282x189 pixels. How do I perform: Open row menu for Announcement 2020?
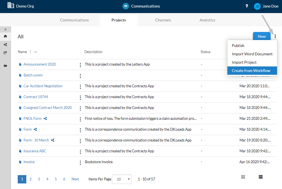point(80,65)
